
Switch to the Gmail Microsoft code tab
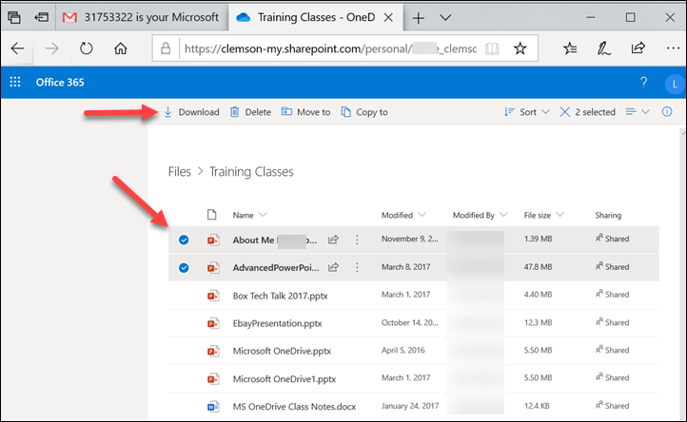(142, 17)
